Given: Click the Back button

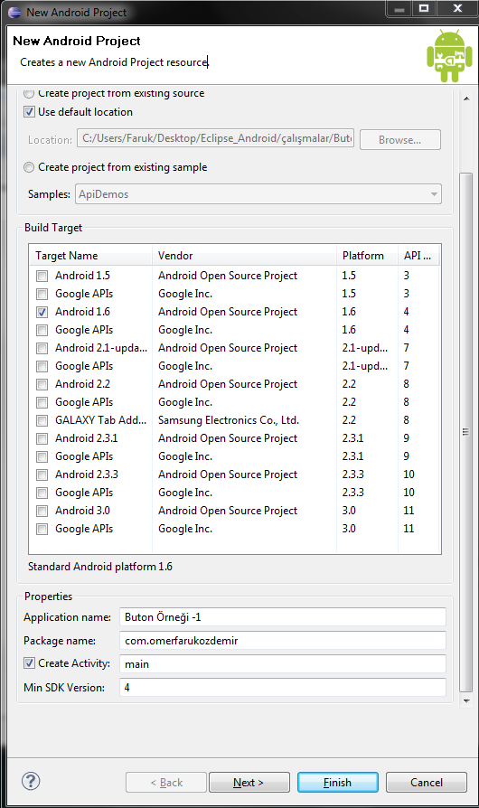Looking at the screenshot, I should pos(166,782).
